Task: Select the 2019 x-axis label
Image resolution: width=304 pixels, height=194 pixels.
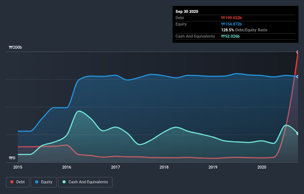Action: [x=213, y=167]
